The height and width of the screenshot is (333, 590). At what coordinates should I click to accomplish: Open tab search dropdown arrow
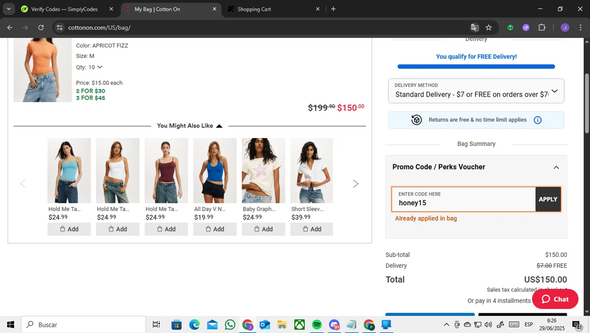(9, 9)
